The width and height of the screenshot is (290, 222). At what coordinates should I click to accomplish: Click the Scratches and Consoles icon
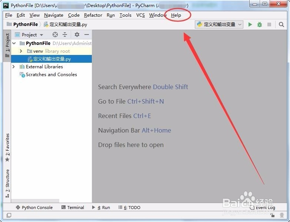[x=22, y=75]
